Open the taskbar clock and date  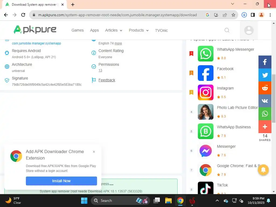pos(256,201)
